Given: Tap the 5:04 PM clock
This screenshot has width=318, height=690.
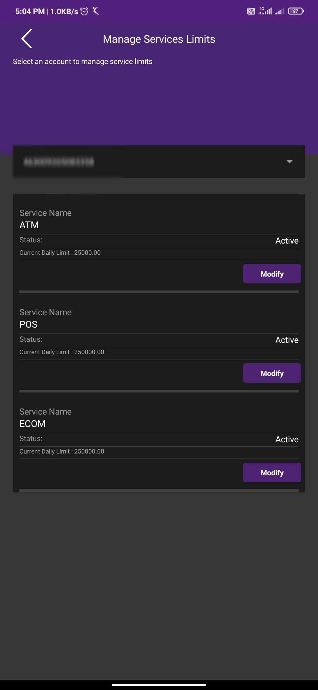Looking at the screenshot, I should (x=30, y=11).
